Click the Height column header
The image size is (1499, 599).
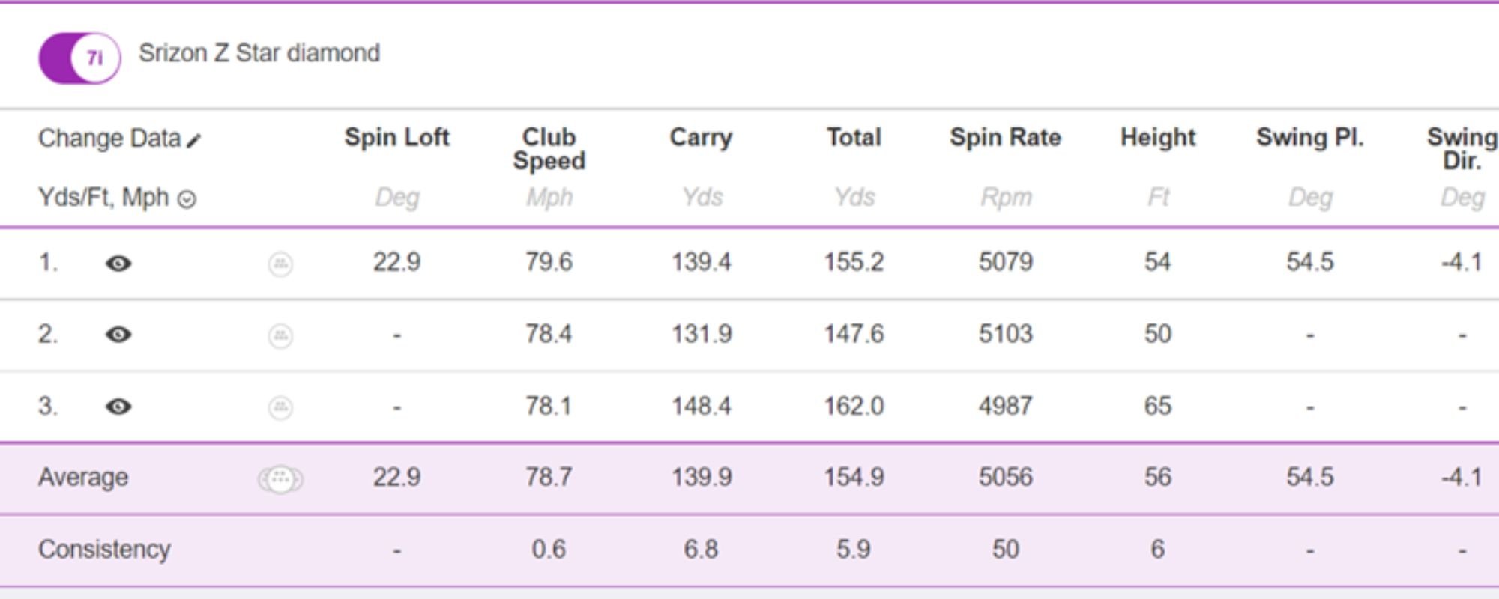coord(1158,137)
